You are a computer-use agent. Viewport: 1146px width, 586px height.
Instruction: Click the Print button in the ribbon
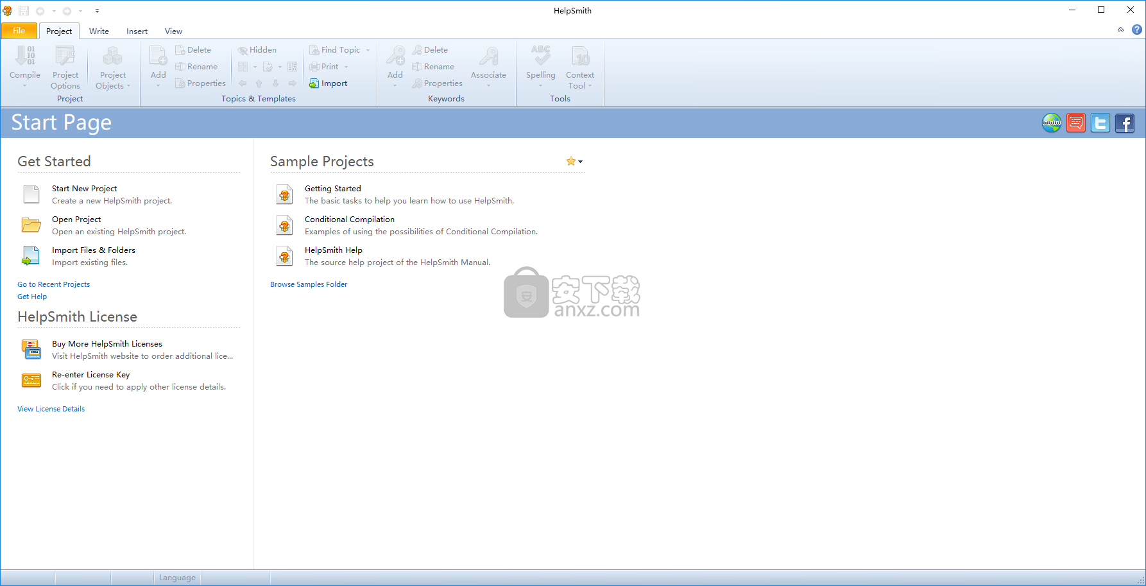(324, 67)
